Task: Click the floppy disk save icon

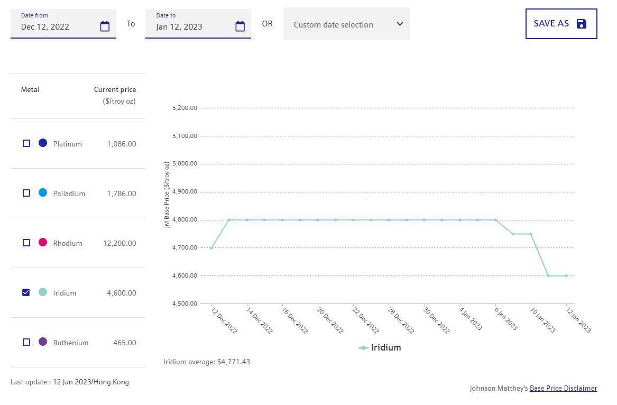Action: click(x=582, y=24)
